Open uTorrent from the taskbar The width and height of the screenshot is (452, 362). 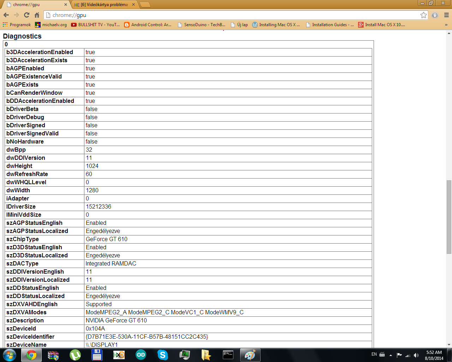tap(75, 355)
